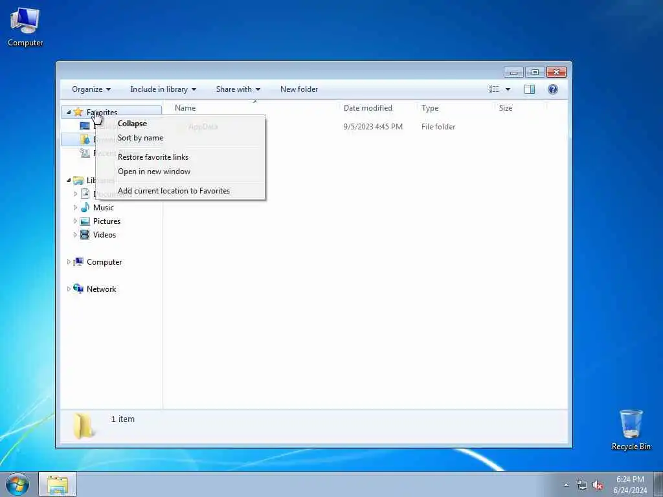The width and height of the screenshot is (663, 497).
Task: Select Computer in the navigation pane
Action: coord(104,262)
